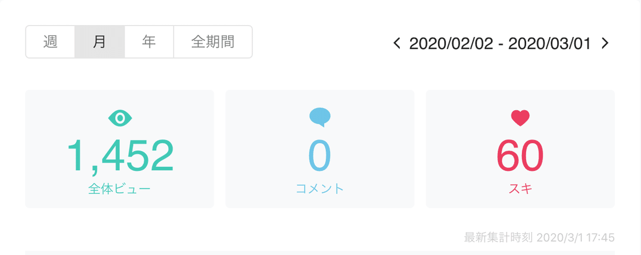Click the green eye views icon
Viewport: 641px width, 255px height.
pyautogui.click(x=120, y=118)
